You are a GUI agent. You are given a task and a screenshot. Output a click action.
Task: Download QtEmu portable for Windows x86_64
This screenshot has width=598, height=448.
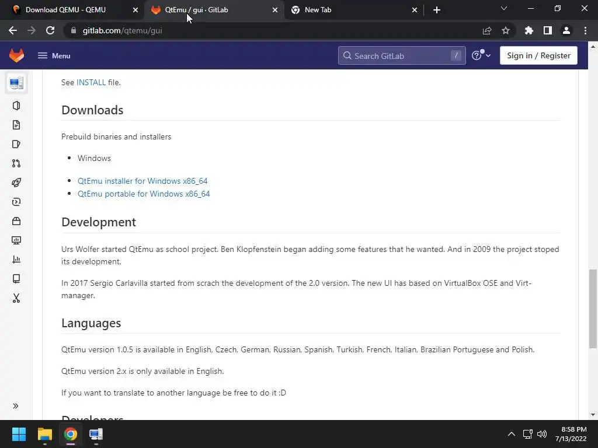tap(144, 194)
